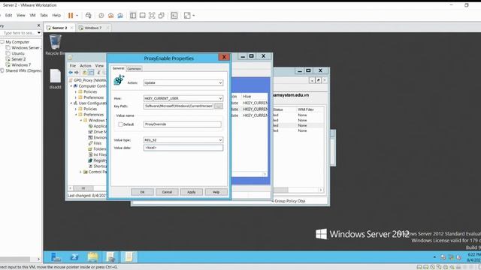Click the Forward arrow in GPO editor toolbar
Image resolution: width=481 pixels, height=270 pixels.
(77, 73)
